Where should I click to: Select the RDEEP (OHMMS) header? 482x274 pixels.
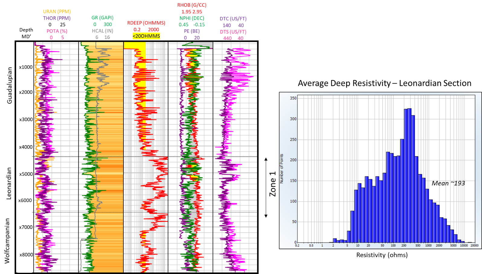coord(146,23)
